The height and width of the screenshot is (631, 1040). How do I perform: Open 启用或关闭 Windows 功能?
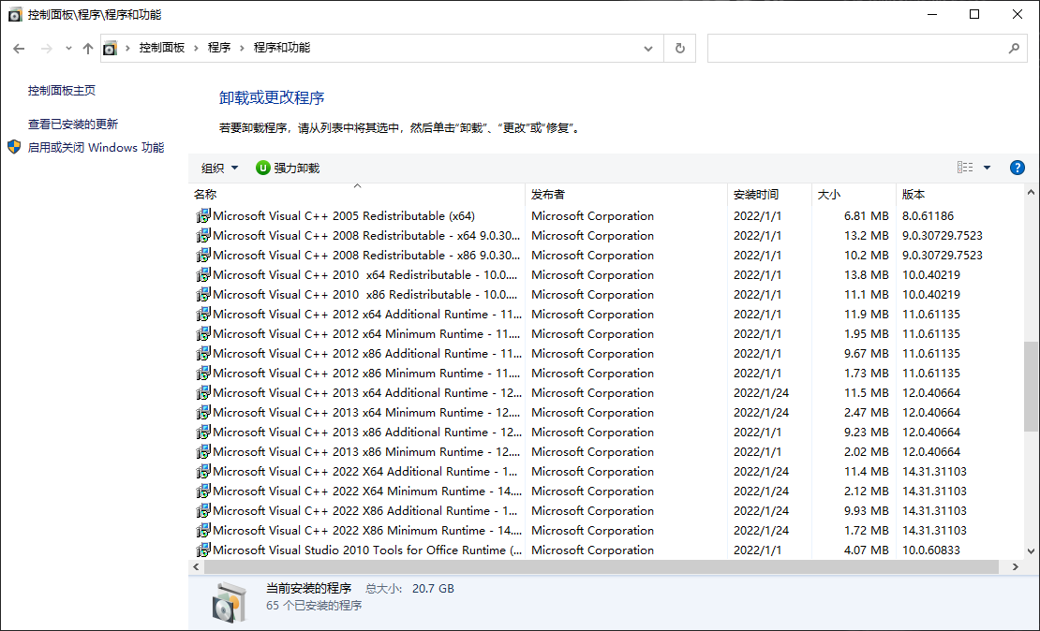pyautogui.click(x=96, y=147)
